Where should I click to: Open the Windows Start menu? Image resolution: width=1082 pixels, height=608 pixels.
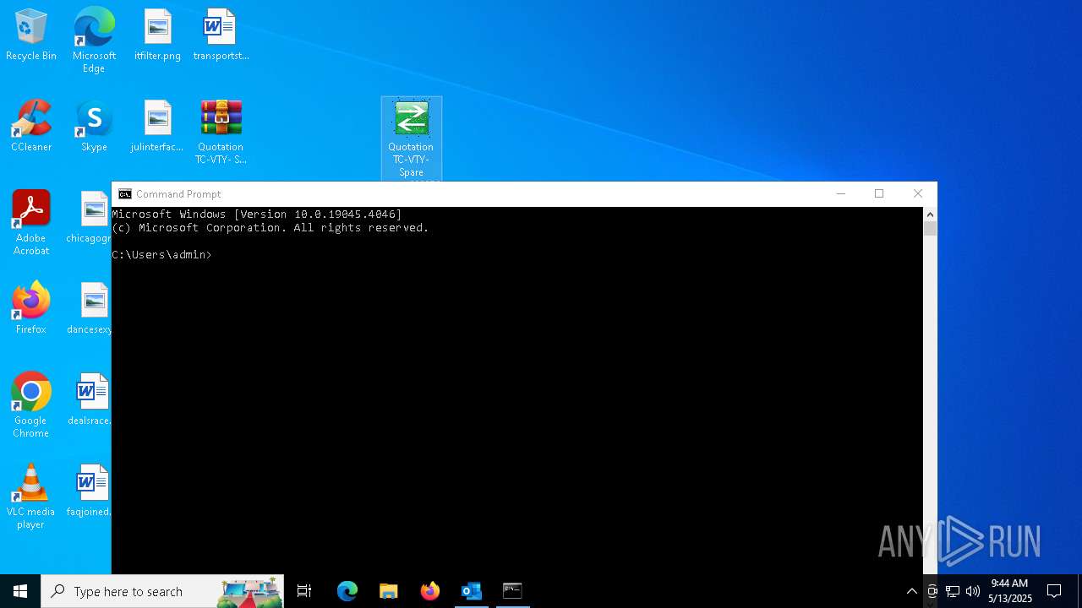point(20,591)
